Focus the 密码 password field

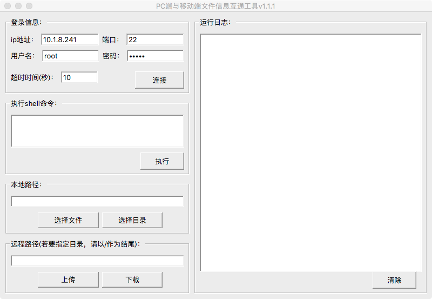156,56
